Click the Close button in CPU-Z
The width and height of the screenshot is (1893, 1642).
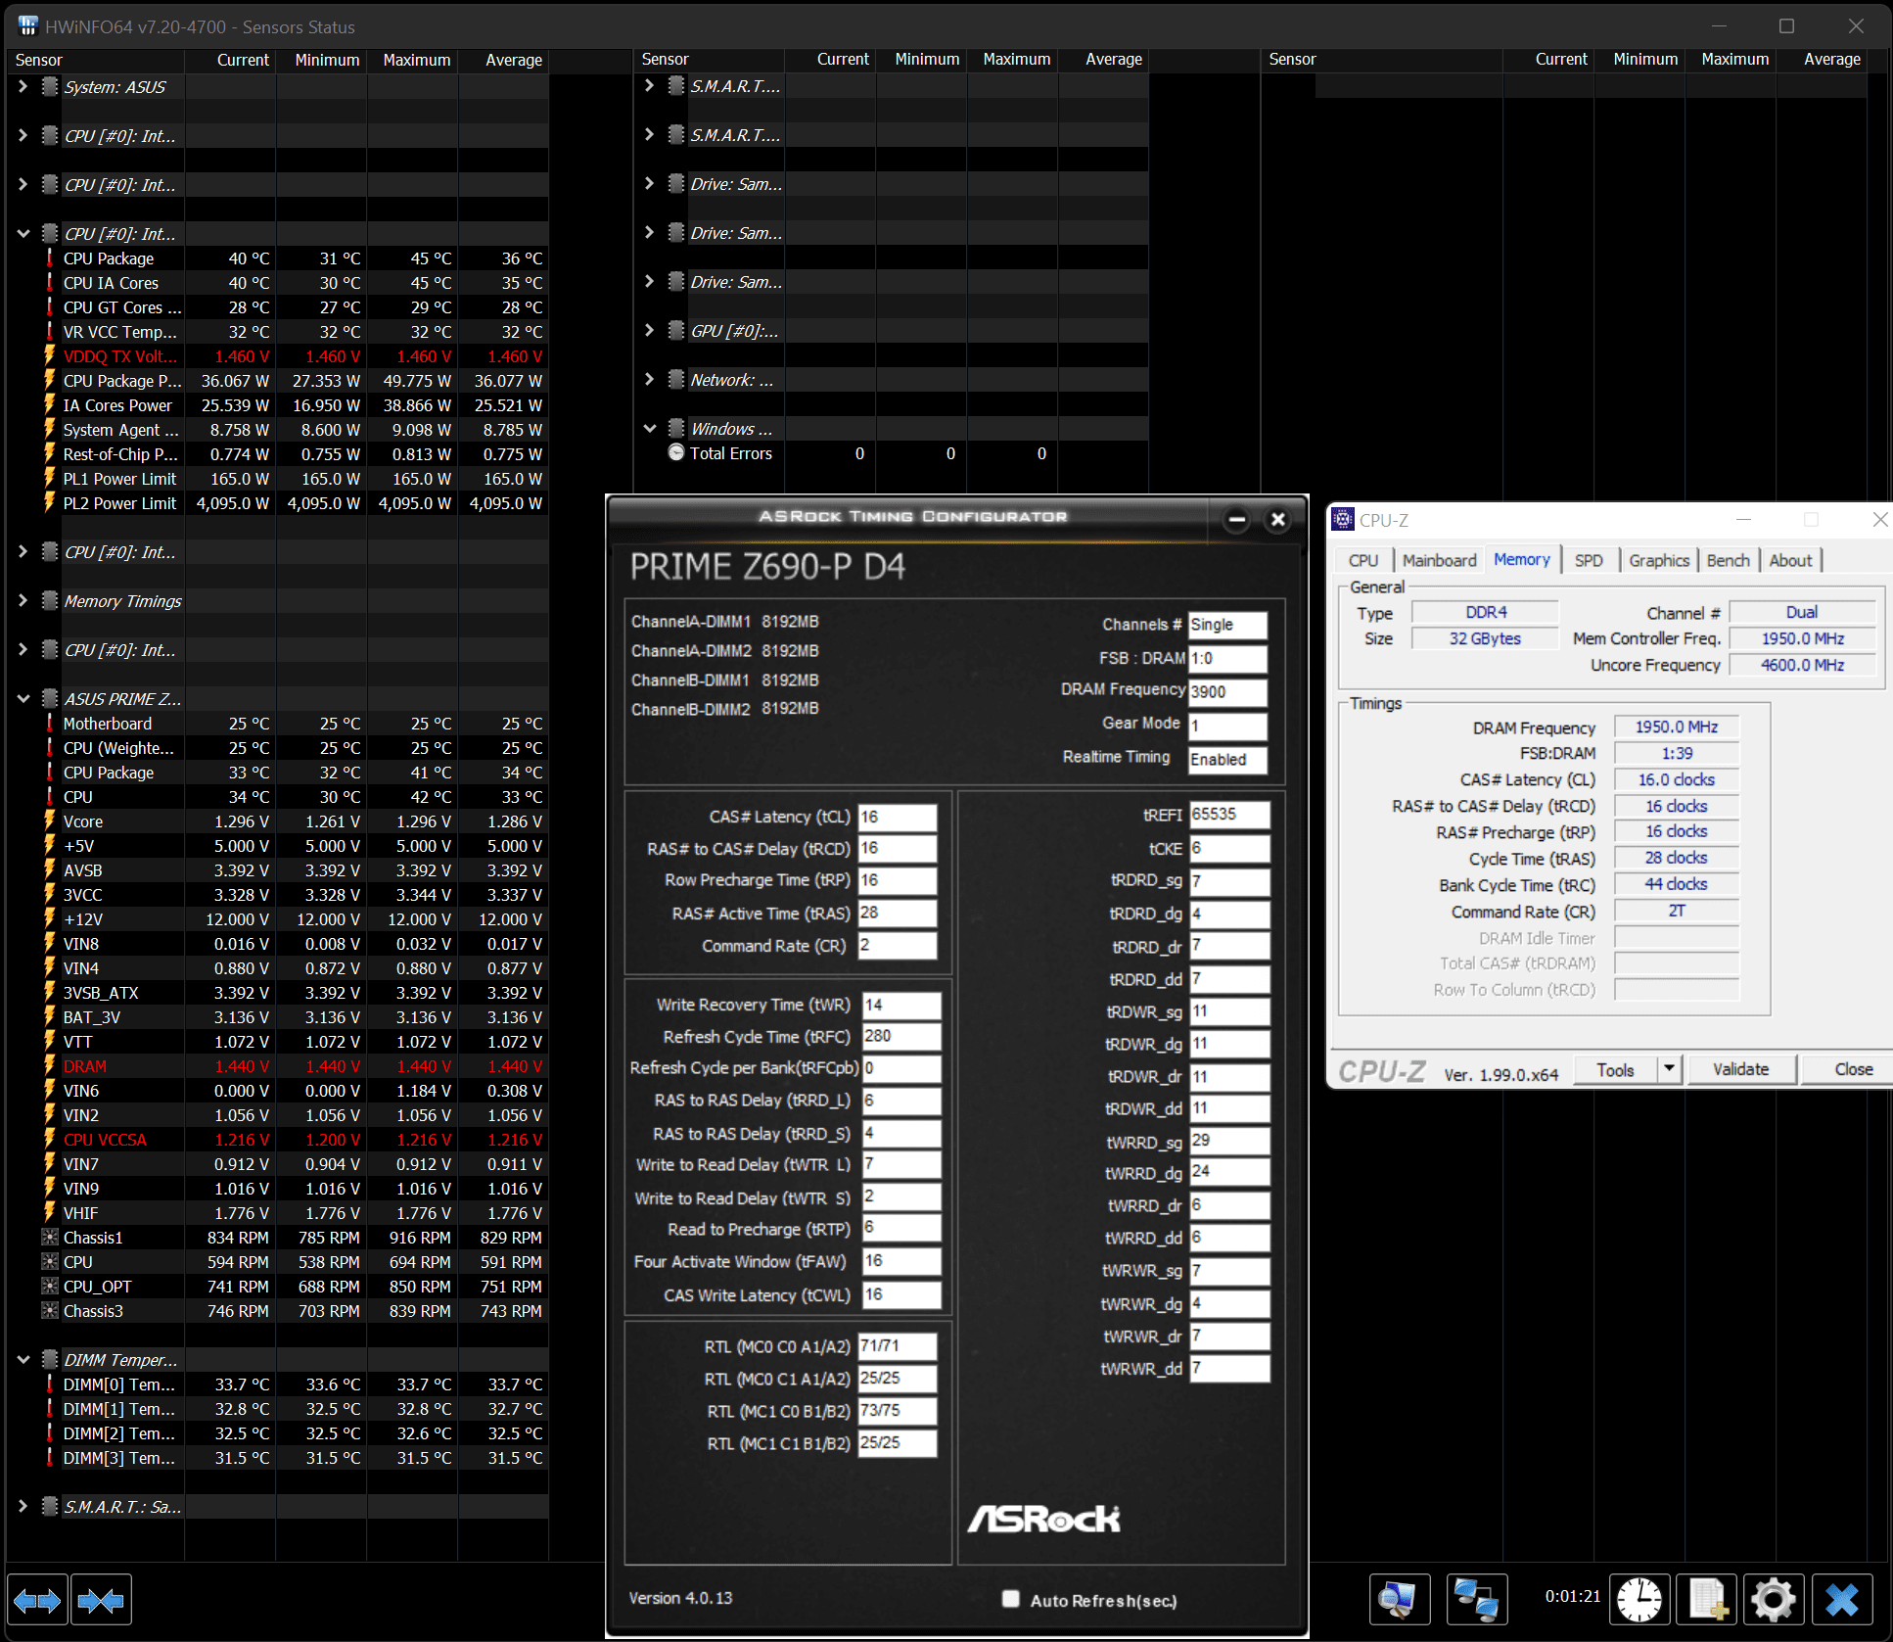click(x=1852, y=1069)
